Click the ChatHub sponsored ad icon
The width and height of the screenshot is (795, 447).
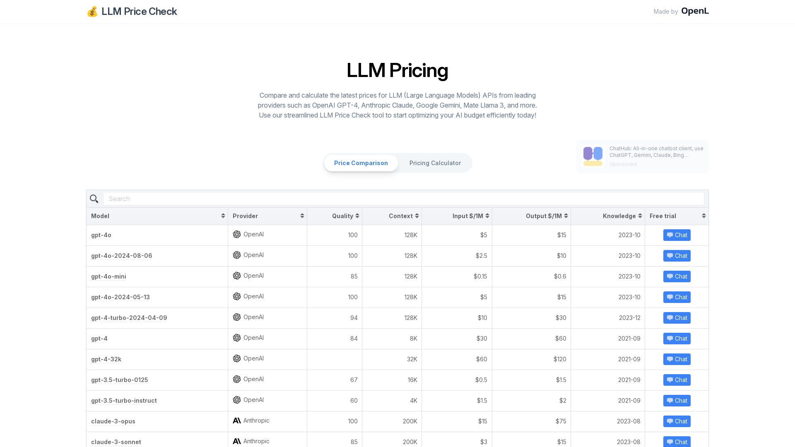(593, 156)
